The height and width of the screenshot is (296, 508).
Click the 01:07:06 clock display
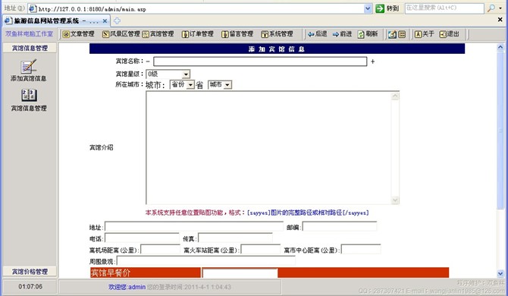[30, 287]
